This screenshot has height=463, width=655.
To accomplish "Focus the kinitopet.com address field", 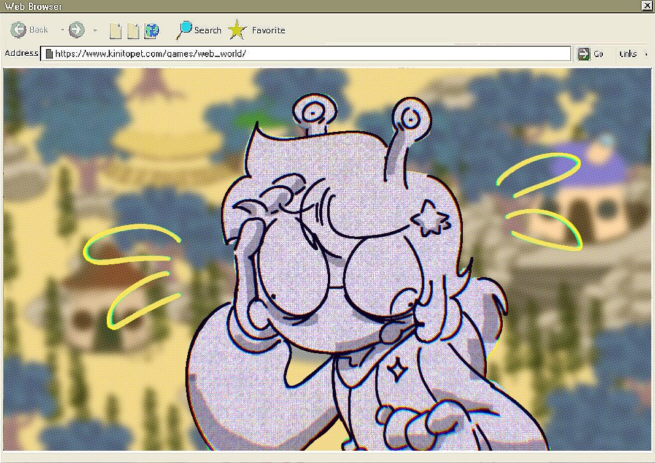I will pyautogui.click(x=306, y=54).
